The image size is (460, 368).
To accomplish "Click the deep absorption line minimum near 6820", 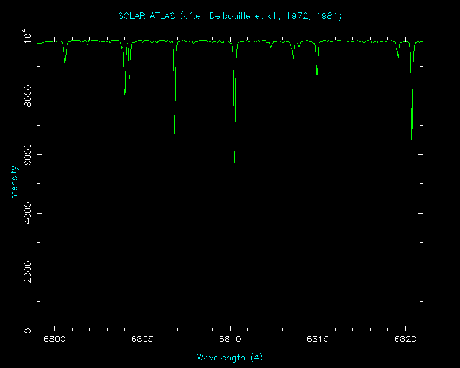I will click(412, 141).
